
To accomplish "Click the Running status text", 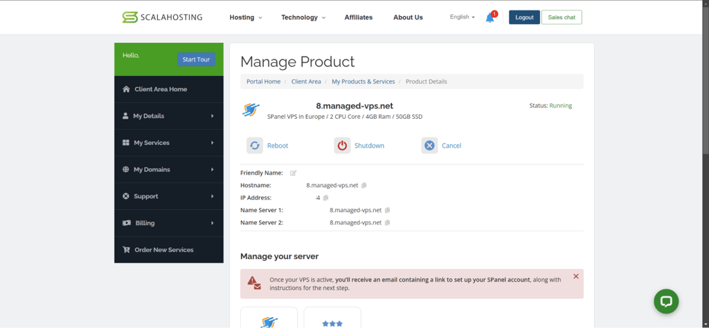I will (x=561, y=106).
